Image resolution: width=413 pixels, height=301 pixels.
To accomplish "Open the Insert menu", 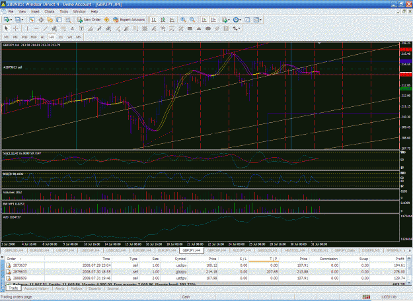I will coord(35,12).
